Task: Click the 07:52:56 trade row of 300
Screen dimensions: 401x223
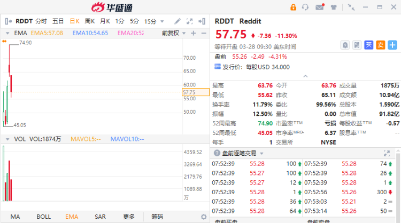Action: point(348,192)
